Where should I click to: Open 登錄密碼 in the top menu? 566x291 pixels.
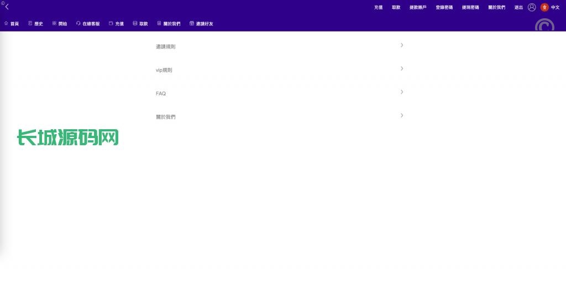(444, 7)
